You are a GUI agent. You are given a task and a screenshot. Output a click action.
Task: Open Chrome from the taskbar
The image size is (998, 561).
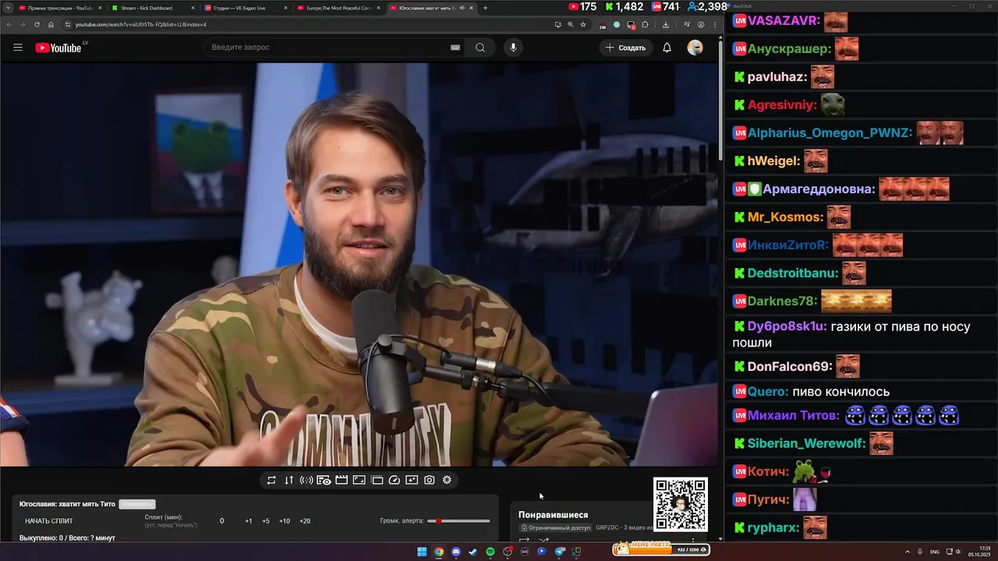439,552
